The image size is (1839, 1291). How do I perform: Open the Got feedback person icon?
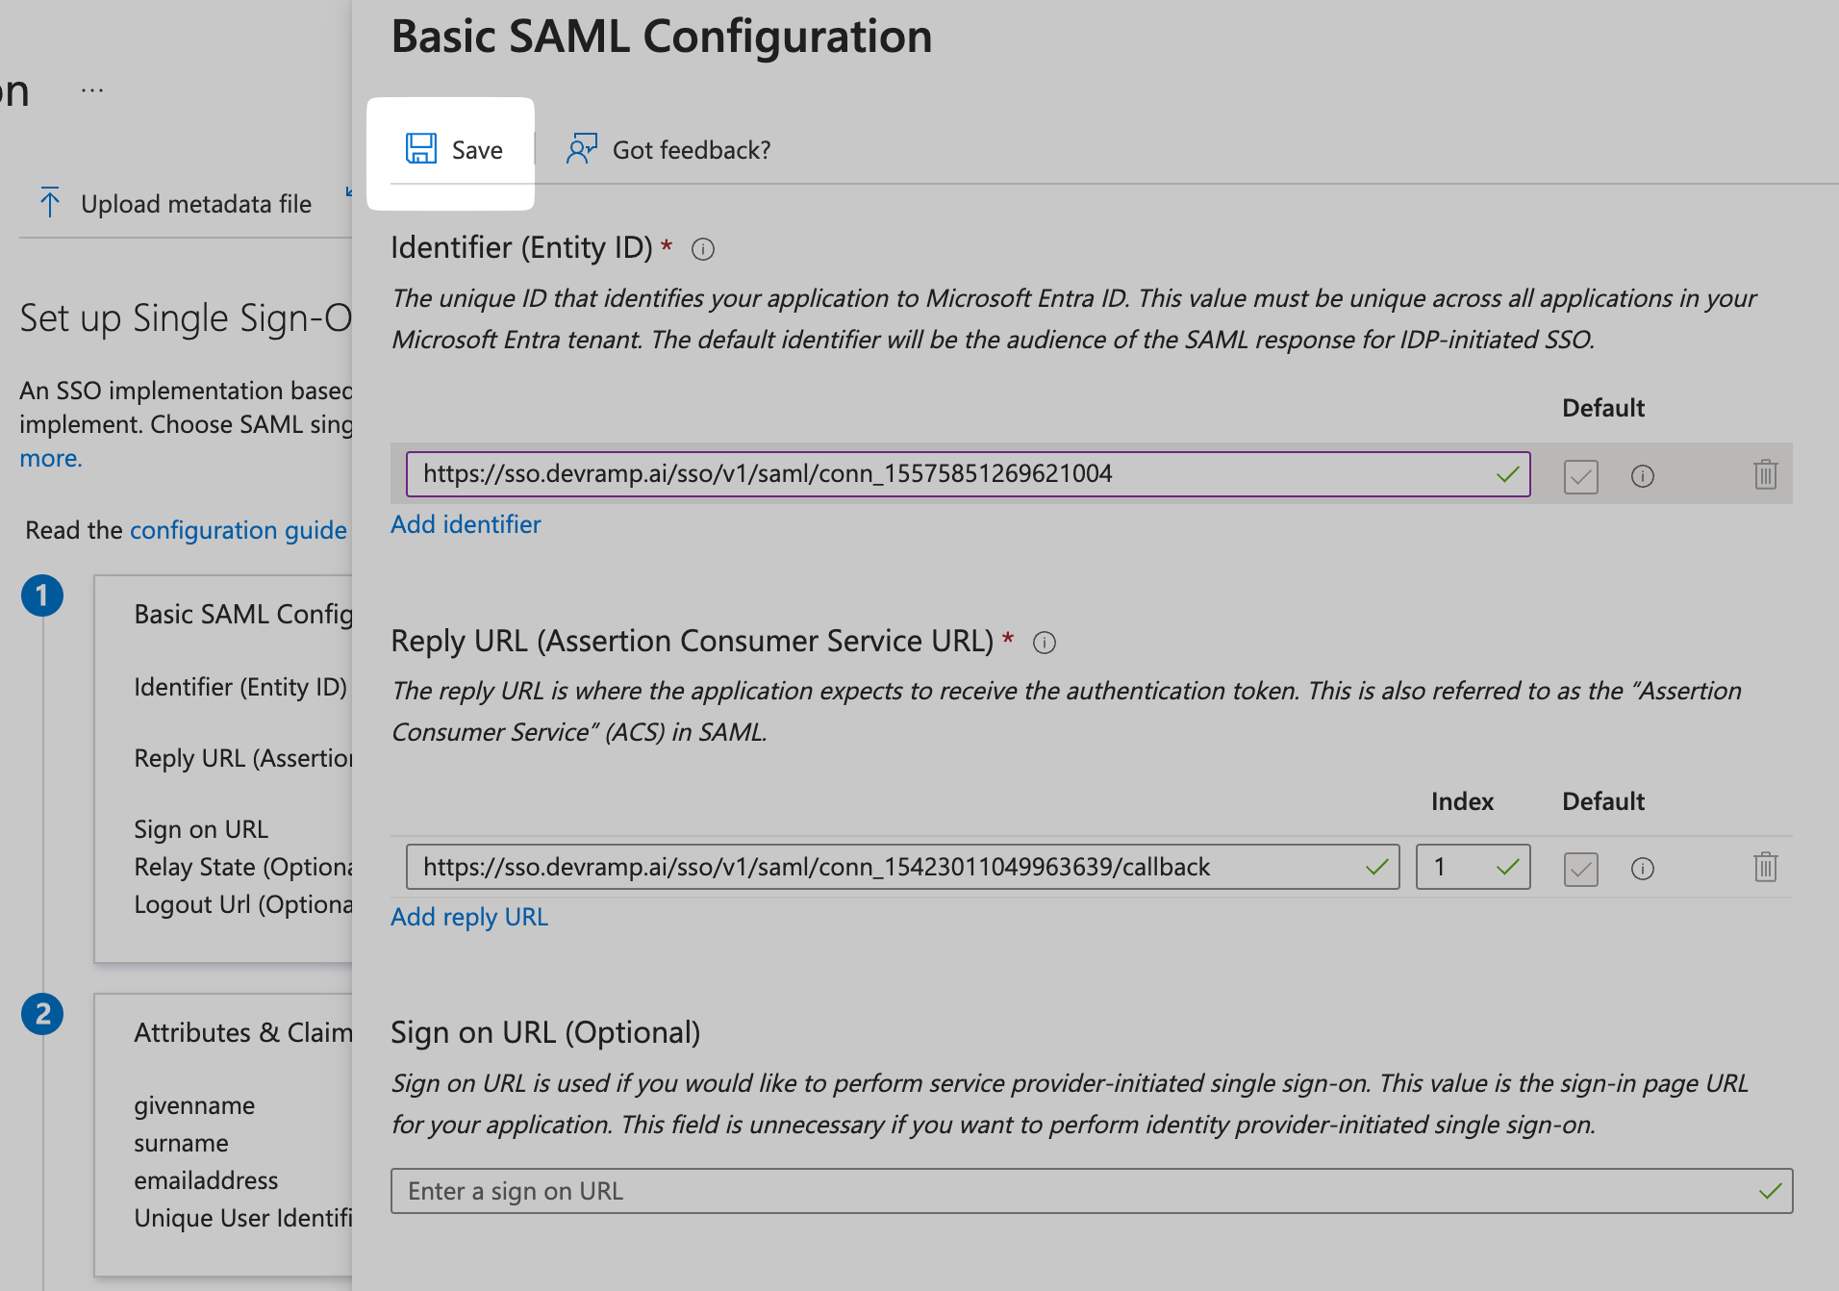click(581, 149)
